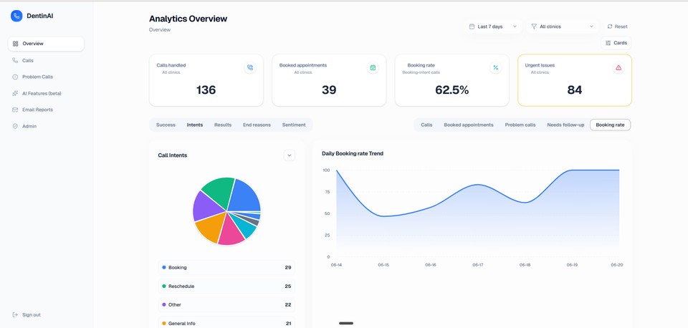Click the Booking rate percent icon

tap(496, 67)
